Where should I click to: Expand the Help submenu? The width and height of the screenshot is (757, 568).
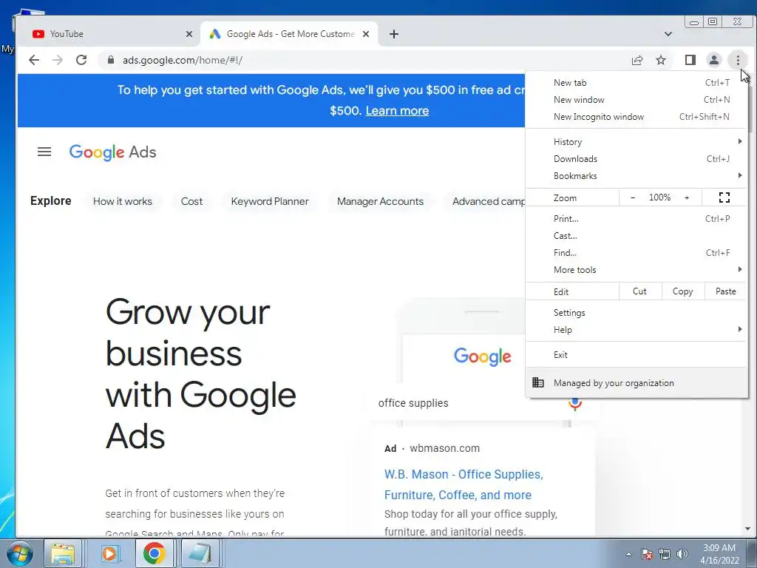tap(637, 329)
